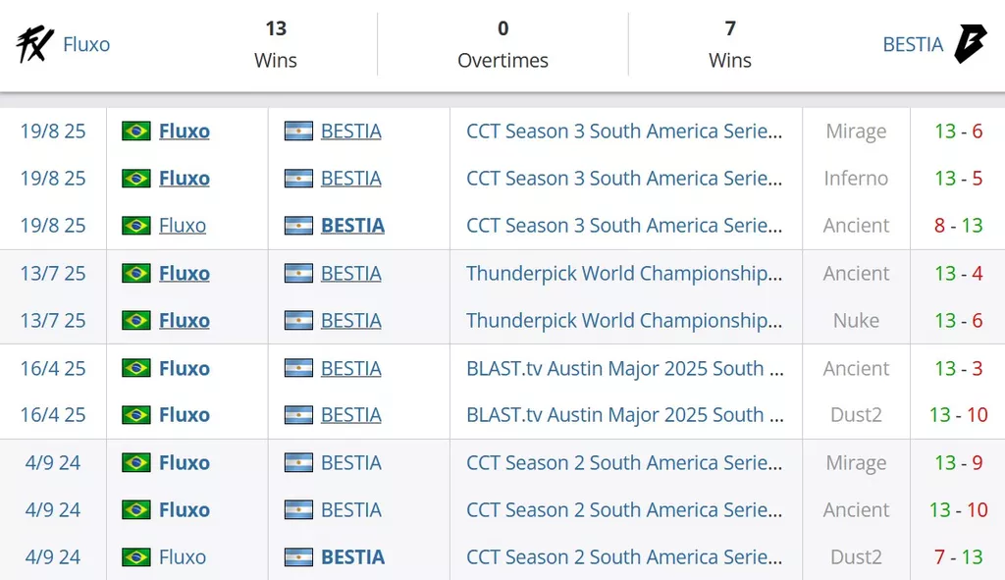Viewport: 1005px width, 580px height.
Task: Click the BESTIA team logo icon
Action: click(970, 43)
